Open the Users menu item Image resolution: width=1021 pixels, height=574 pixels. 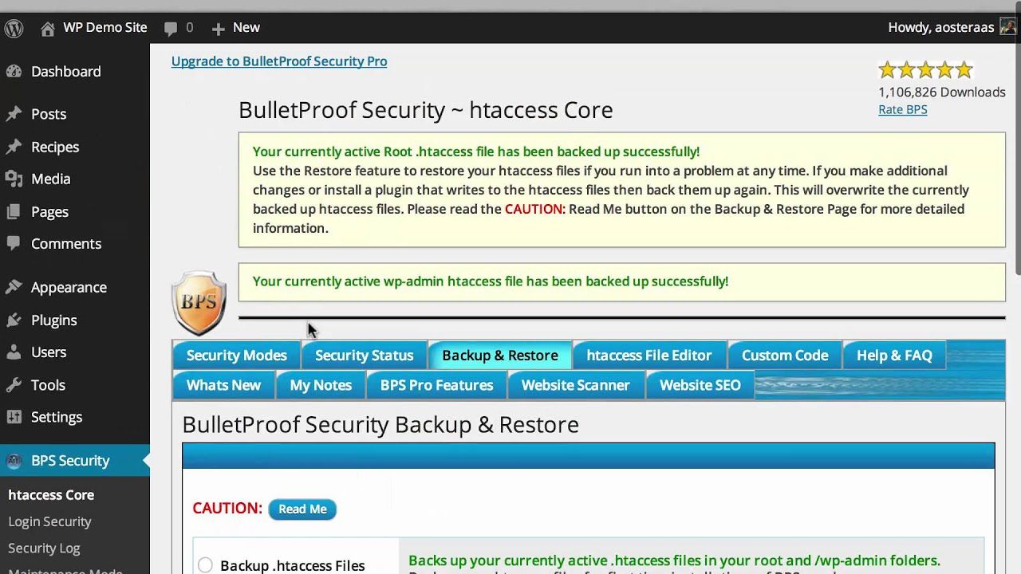pos(49,352)
